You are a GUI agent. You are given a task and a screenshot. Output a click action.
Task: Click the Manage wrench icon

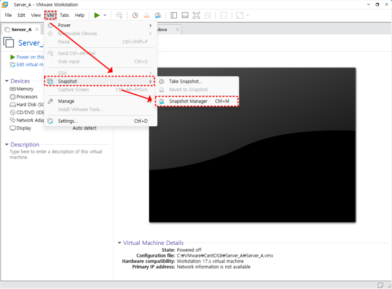point(51,101)
